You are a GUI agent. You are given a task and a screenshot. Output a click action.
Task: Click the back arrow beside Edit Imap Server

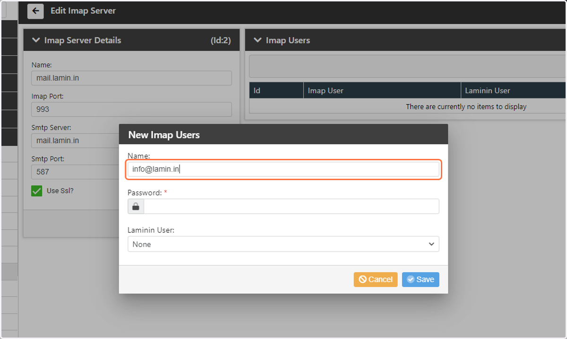35,11
